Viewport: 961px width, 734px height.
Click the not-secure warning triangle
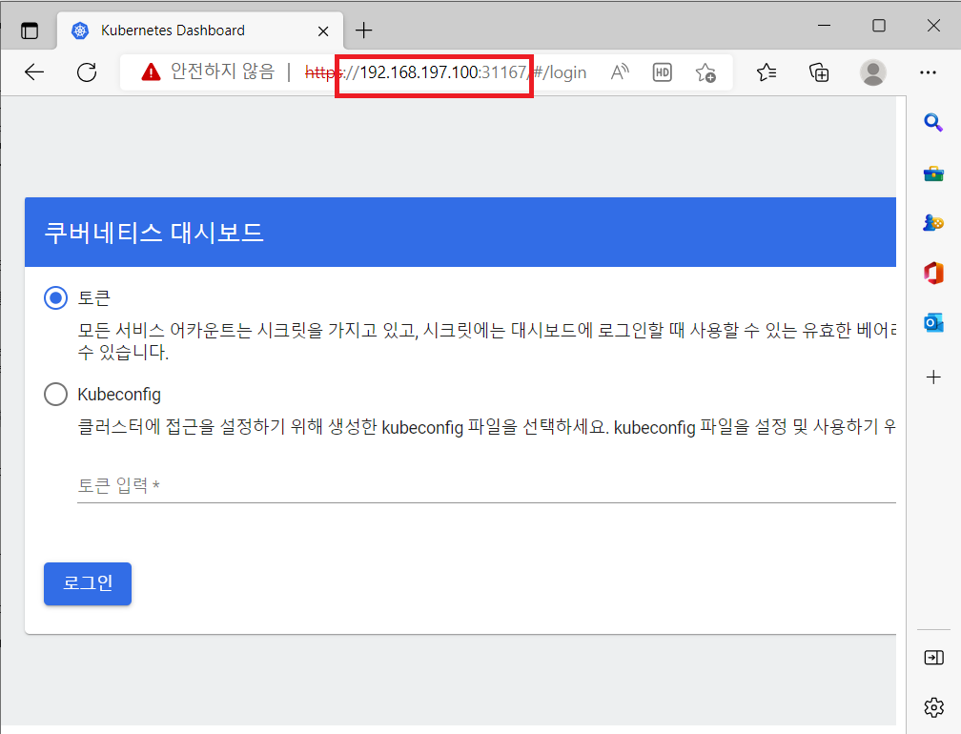151,72
